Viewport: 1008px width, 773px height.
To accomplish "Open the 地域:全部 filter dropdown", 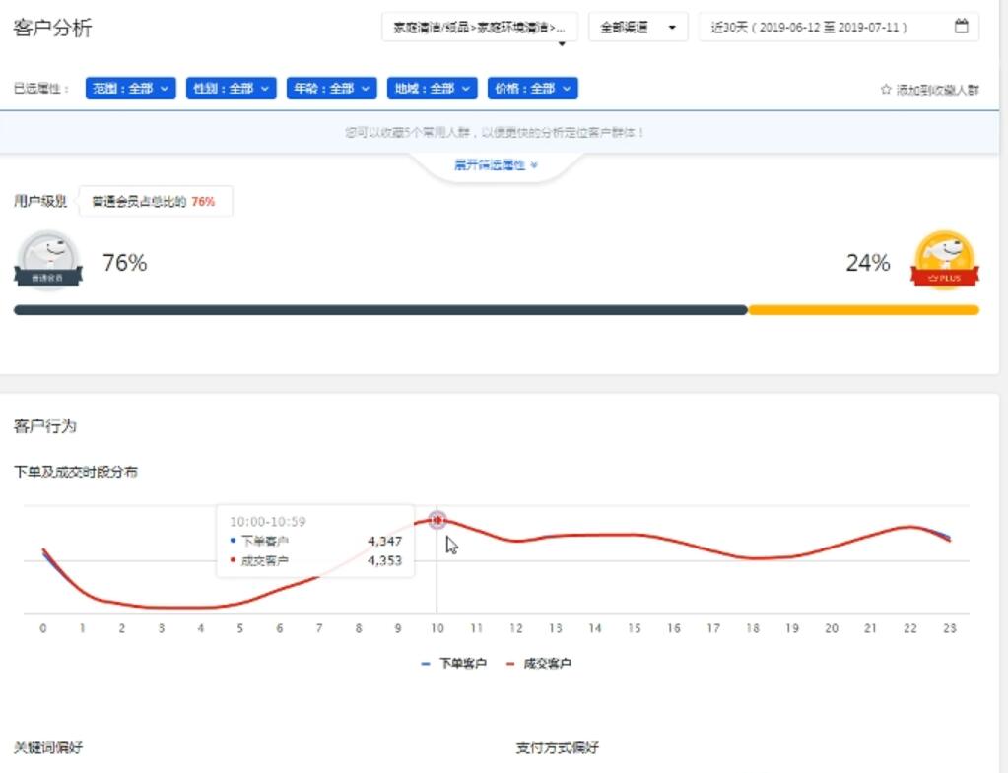I will (x=432, y=88).
